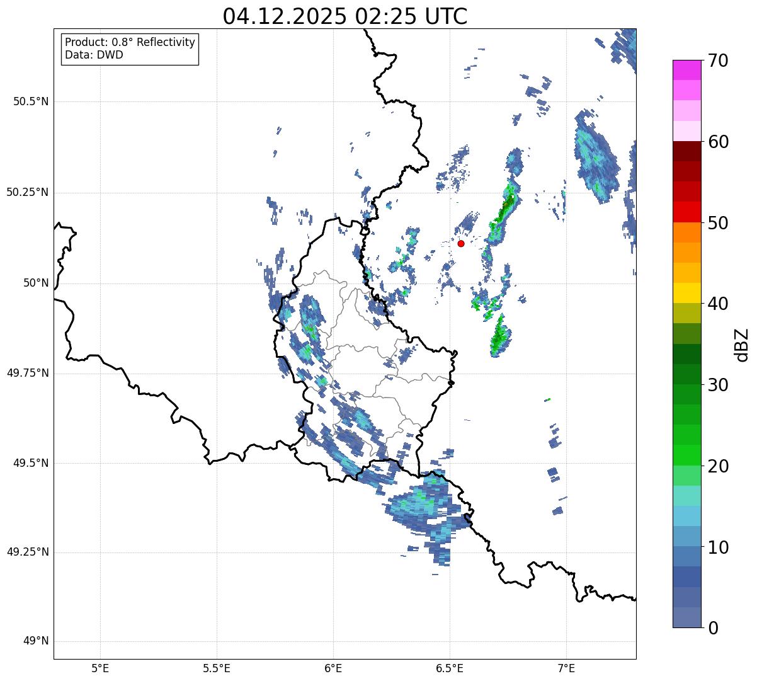Click the colorbar tick label 10
This screenshot has width=757, height=681.
pyautogui.click(x=718, y=547)
